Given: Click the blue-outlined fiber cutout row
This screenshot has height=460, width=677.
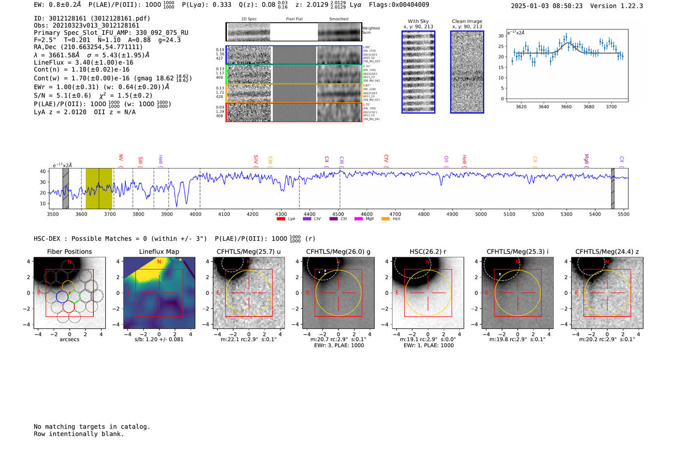Looking at the screenshot, I should [x=294, y=55].
